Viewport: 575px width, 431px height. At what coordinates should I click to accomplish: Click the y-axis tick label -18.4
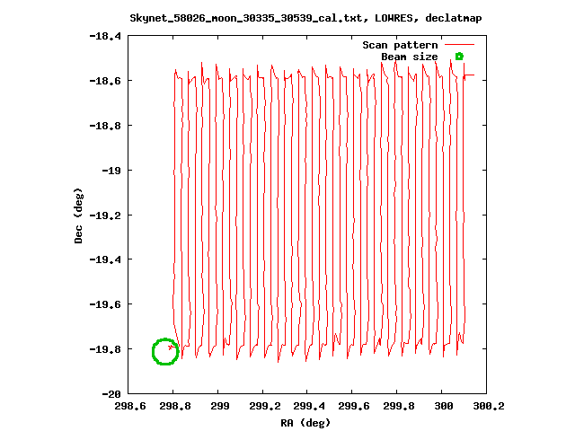click(x=105, y=36)
